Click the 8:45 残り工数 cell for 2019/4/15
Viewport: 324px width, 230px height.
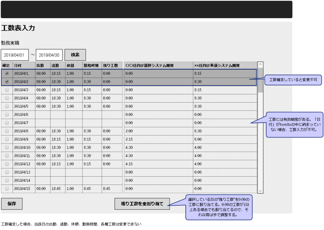click(112, 189)
